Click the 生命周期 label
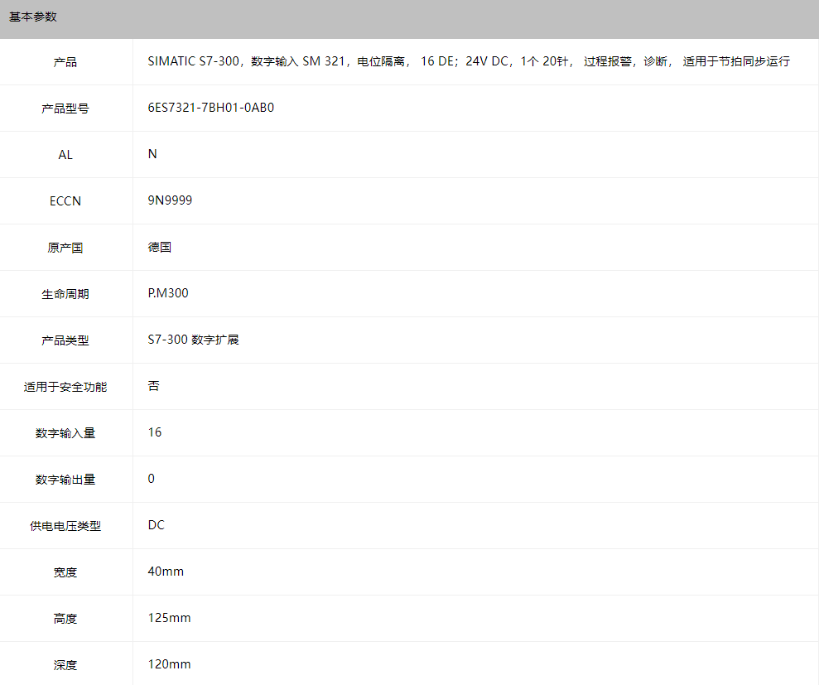The width and height of the screenshot is (819, 685). coord(65,294)
